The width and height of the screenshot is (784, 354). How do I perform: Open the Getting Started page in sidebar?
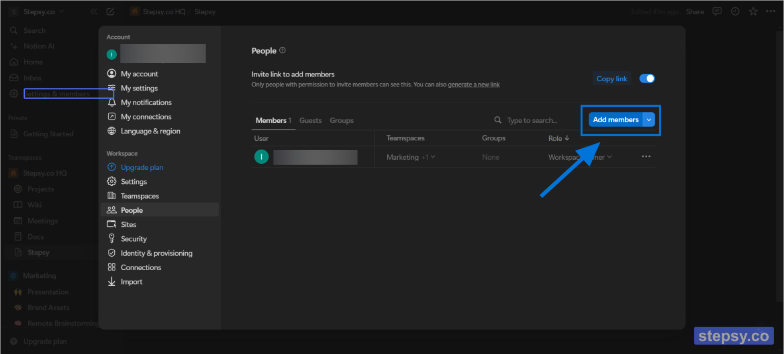point(48,134)
